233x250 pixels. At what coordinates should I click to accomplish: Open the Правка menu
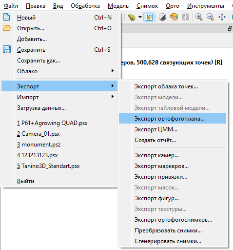click(36, 6)
